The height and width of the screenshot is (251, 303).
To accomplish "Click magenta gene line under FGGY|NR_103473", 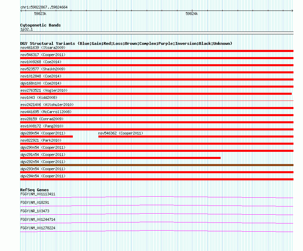I will (157, 214).
